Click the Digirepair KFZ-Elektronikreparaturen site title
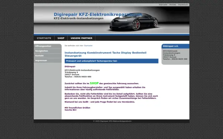Image resolution: width=223 pixels, height=139 pixels. [x=98, y=14]
